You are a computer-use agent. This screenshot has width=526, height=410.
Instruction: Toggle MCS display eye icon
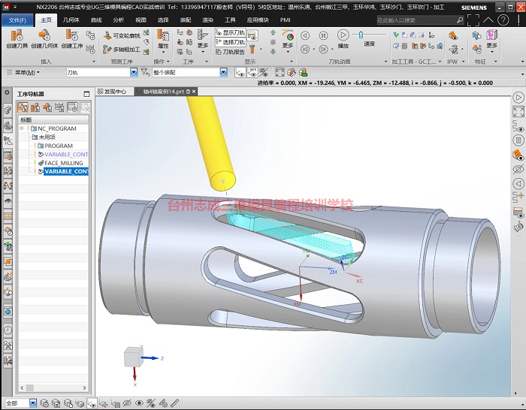click(x=252, y=72)
